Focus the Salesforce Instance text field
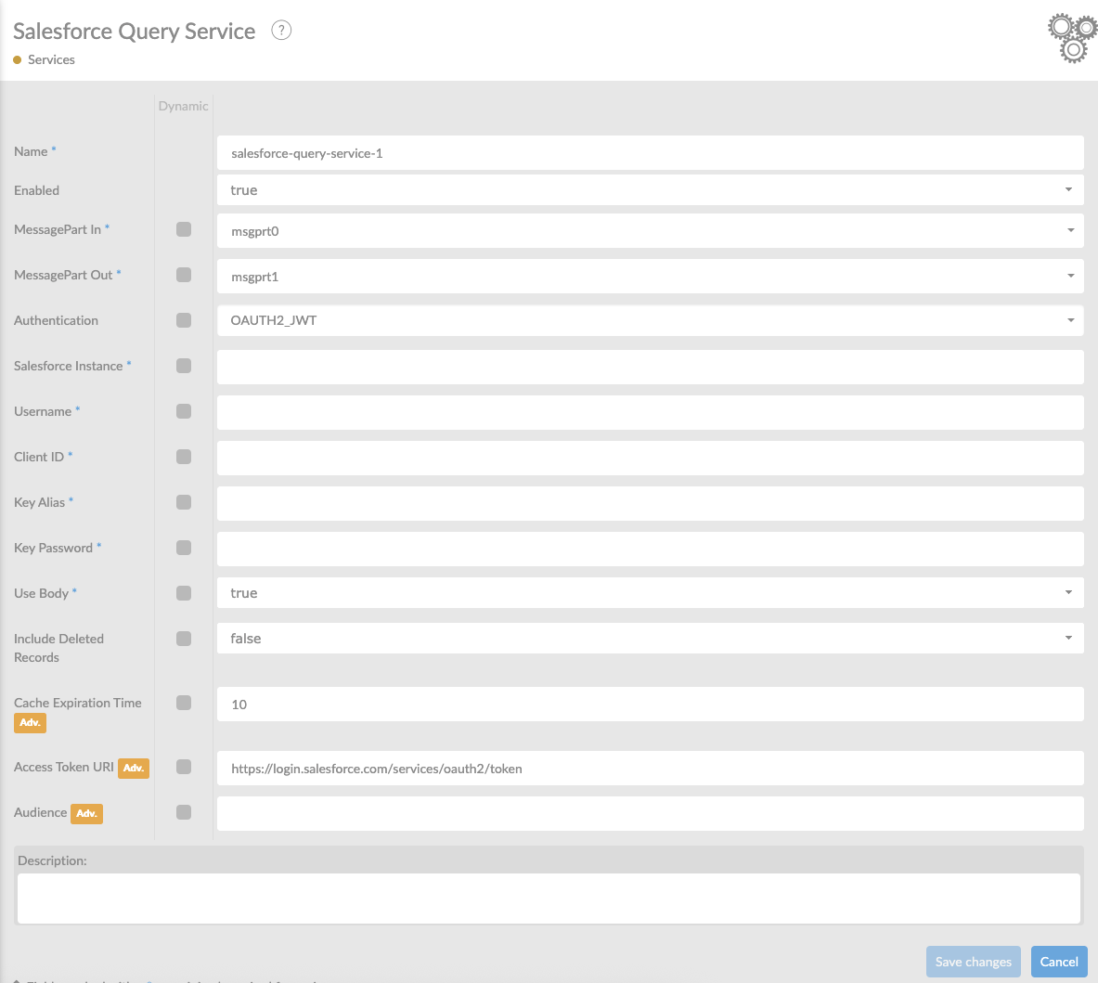Screen dimensions: 1098x983 tap(650, 368)
